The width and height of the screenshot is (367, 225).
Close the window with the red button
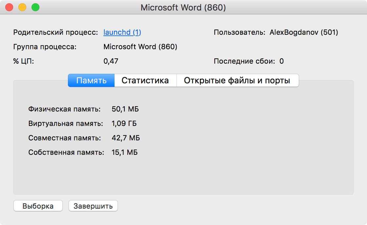10,7
